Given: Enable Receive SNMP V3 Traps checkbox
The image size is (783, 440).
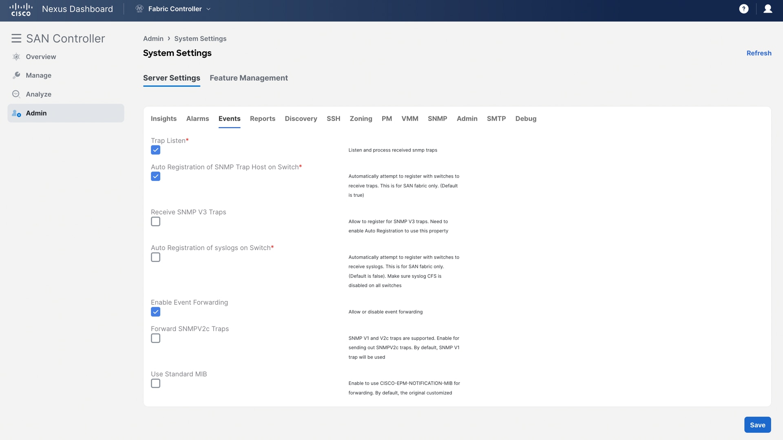Looking at the screenshot, I should (x=155, y=222).
